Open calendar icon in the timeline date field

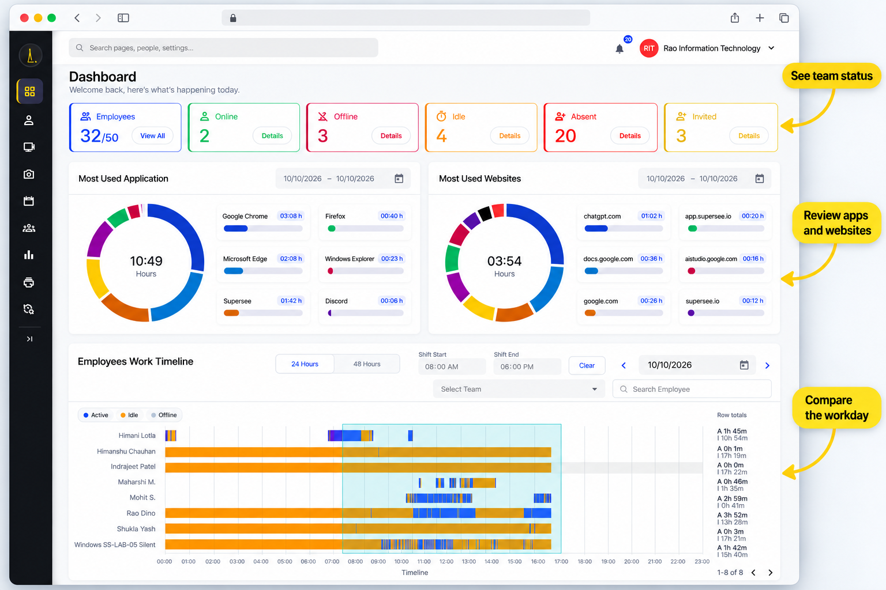[744, 365]
